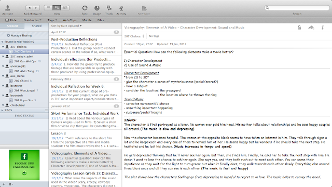Viewport: 332px width, 187px height.
Task: Create a note with New Note
Action: point(144,10)
